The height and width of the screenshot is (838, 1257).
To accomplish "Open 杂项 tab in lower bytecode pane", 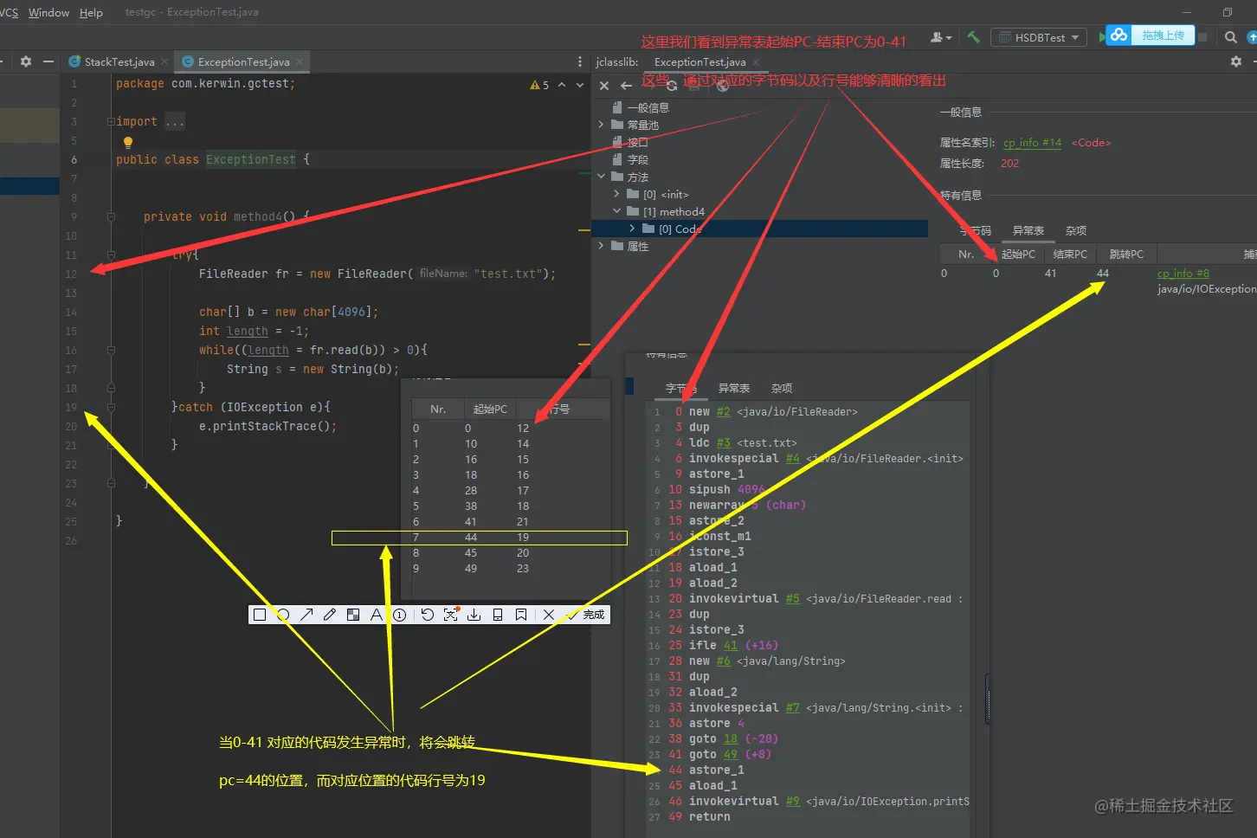I will tap(782, 388).
